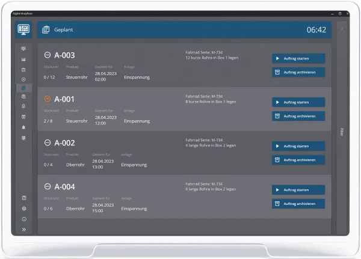The image size is (361, 259).
Task: Click the clipboard icon beside Geplant title
Action: (46, 29)
